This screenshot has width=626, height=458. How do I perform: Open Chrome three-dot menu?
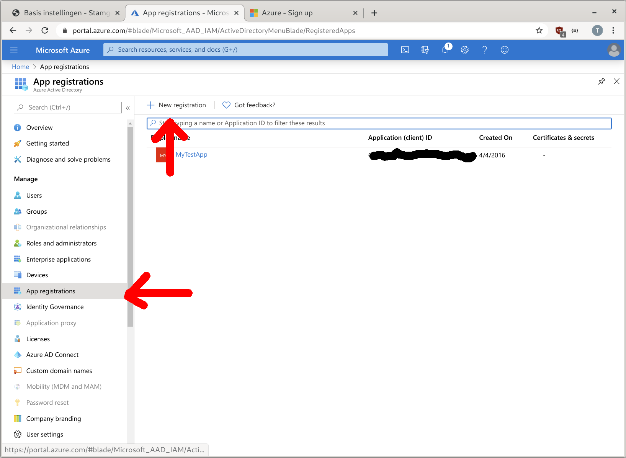(613, 30)
